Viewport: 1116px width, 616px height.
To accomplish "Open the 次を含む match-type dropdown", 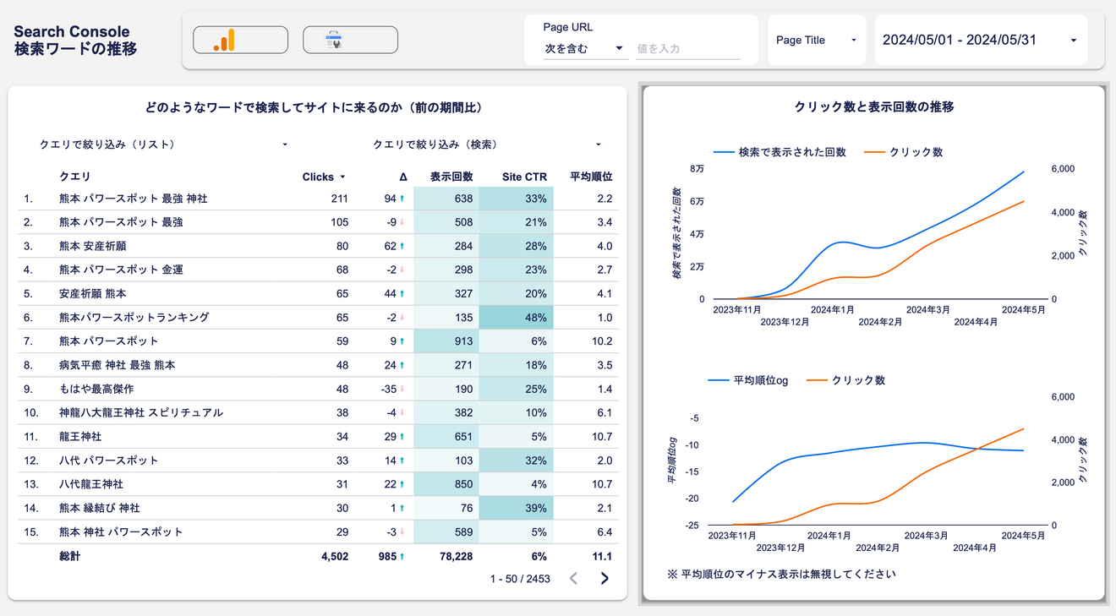I will pos(584,49).
